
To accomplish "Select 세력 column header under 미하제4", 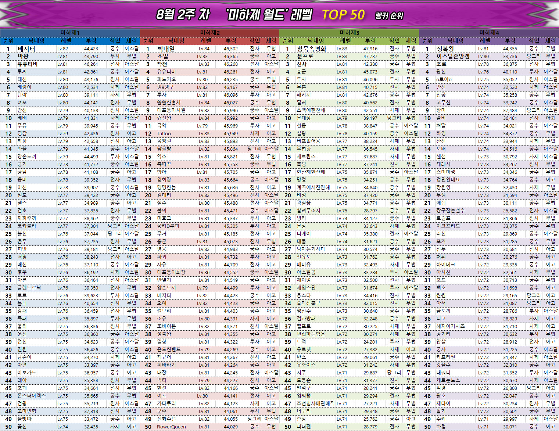I will pos(550,41).
